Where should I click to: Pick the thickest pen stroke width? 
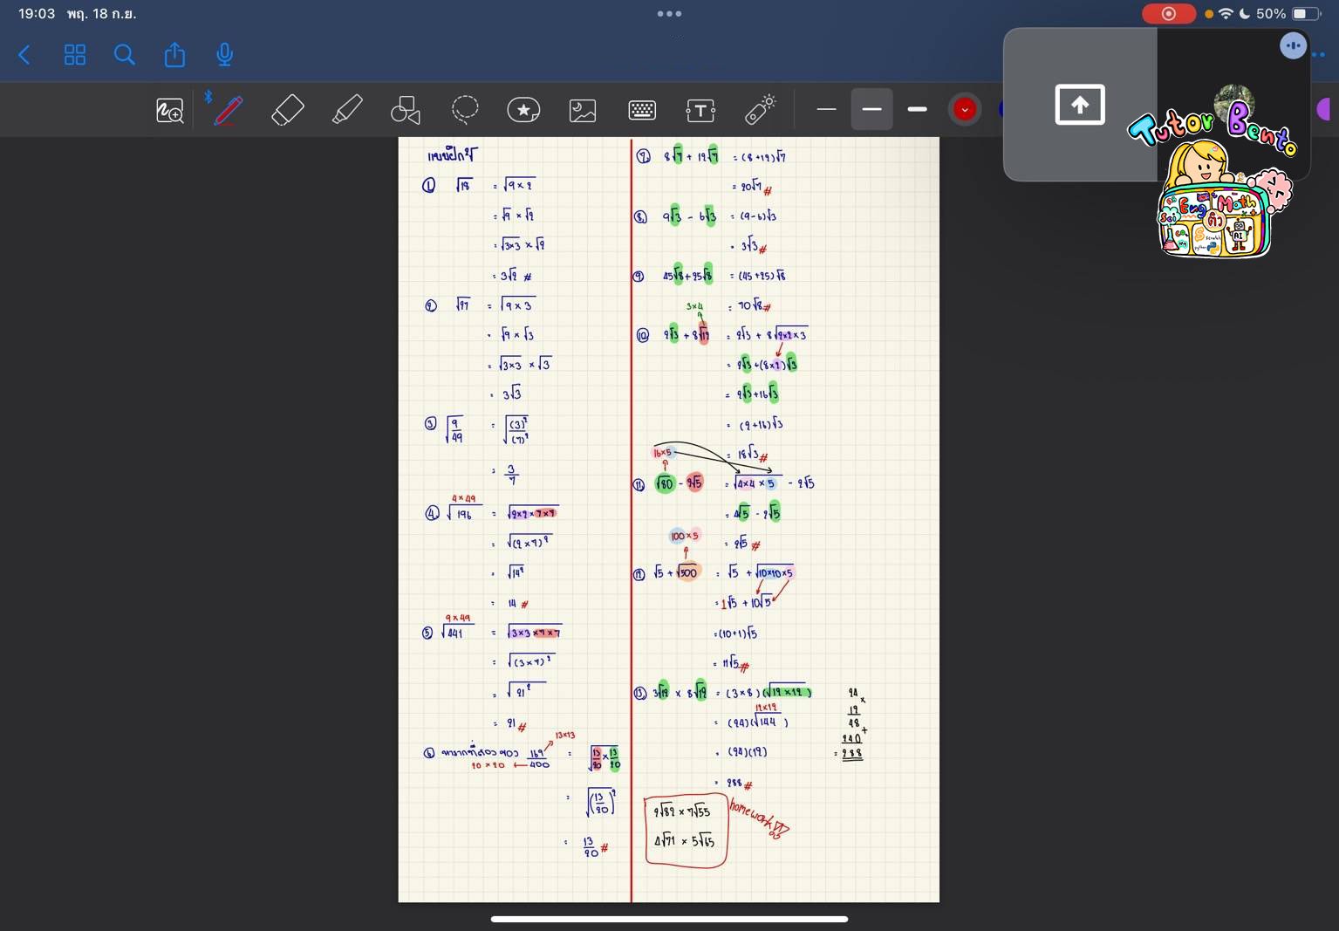(x=917, y=110)
